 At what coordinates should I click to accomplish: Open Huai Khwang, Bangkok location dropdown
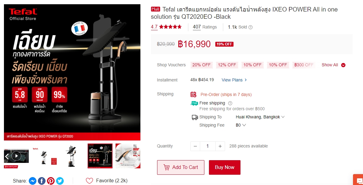tap(260, 117)
